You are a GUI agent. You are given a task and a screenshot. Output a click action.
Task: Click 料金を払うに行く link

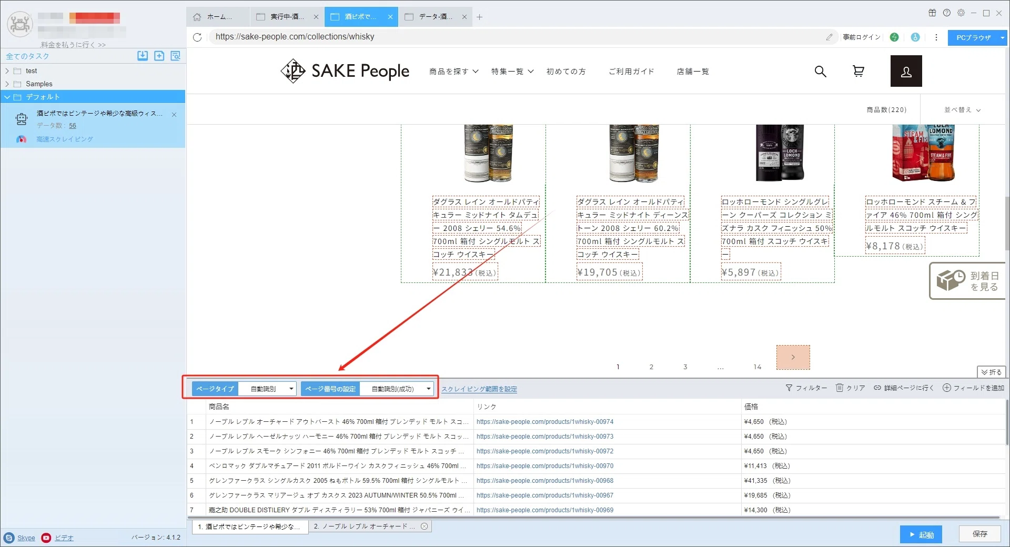click(x=73, y=45)
